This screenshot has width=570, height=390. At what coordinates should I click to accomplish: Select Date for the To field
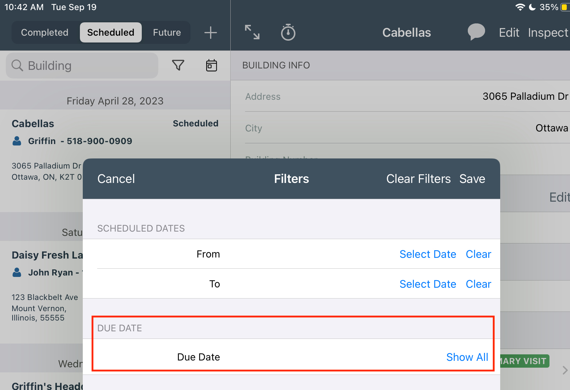(x=427, y=284)
